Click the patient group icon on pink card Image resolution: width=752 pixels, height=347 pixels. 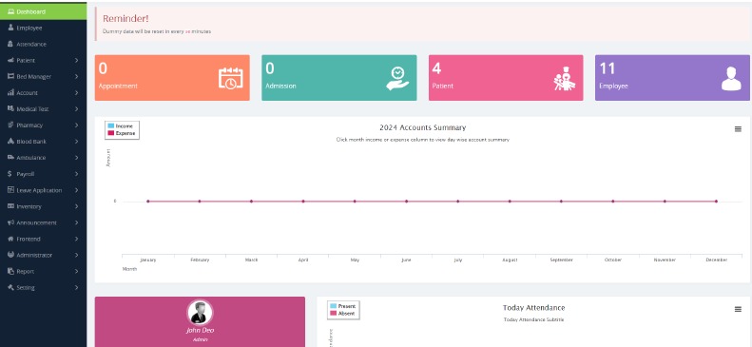click(564, 78)
